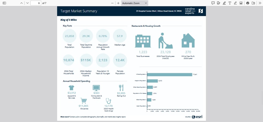Go to the next page
Viewport: 263px width, 122px height.
(x=28, y=3)
